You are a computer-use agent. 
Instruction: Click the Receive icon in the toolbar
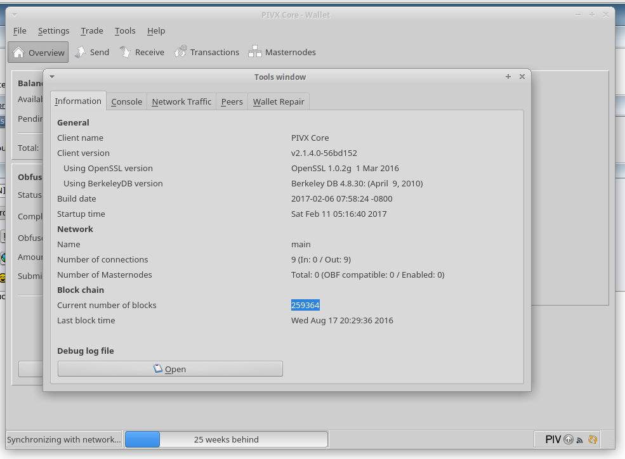pos(125,52)
